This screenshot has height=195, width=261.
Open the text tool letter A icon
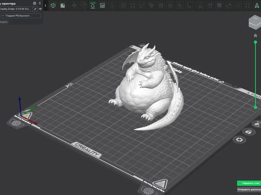257,5
